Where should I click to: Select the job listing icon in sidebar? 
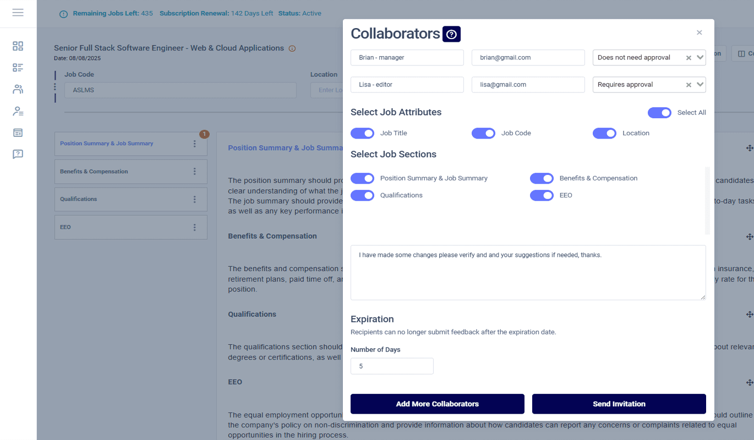point(18,68)
